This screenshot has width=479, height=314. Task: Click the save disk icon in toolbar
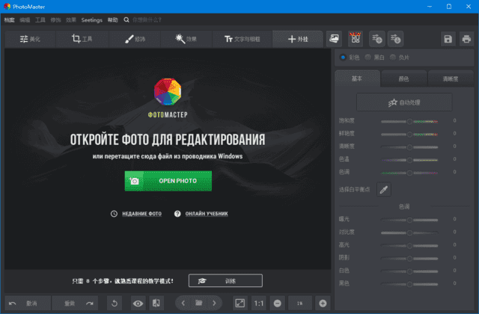coord(448,39)
